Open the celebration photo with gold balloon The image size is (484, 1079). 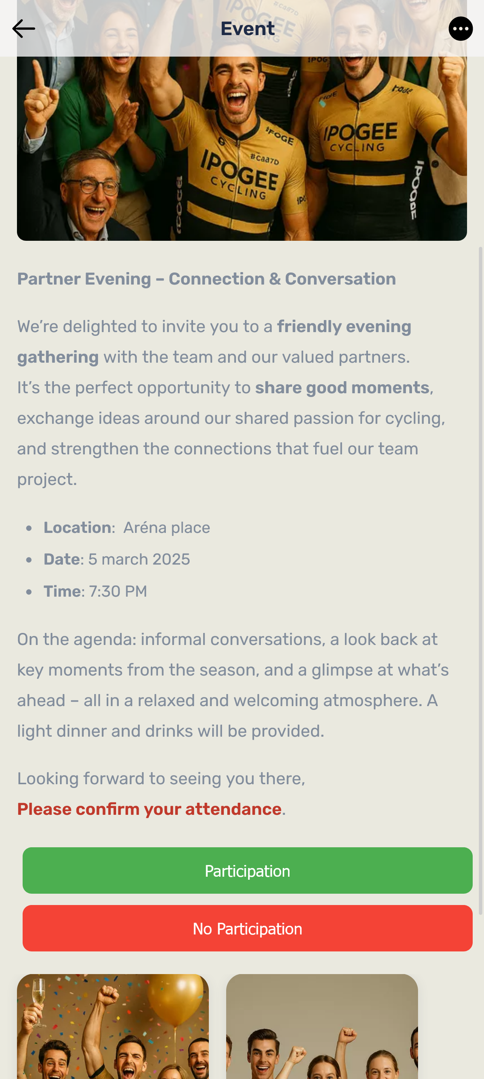pos(113,1026)
